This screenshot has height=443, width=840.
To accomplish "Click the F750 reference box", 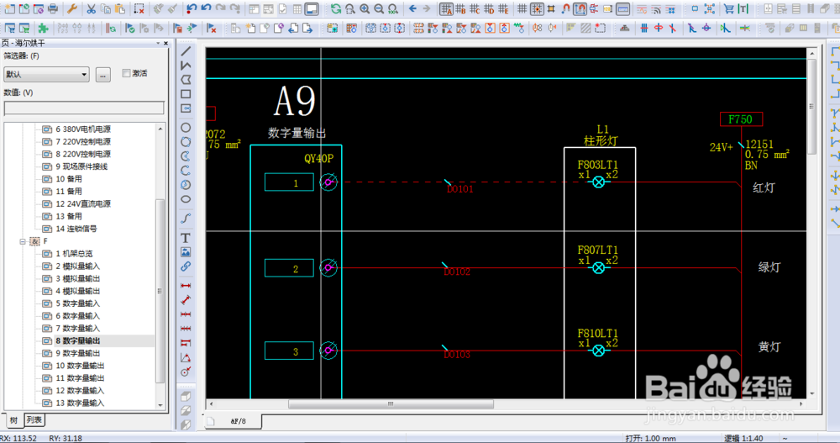I will (742, 119).
